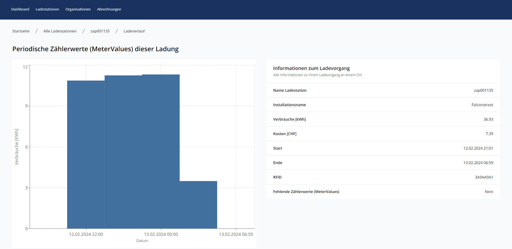Screen dimensions: 512x249
Task: Select the Name Ladestation value zap001135
Action: click(484, 90)
